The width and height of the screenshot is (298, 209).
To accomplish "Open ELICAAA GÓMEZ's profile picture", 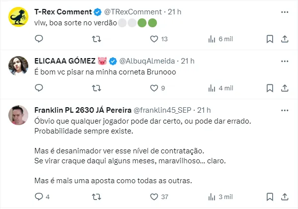I will pos(18,66).
